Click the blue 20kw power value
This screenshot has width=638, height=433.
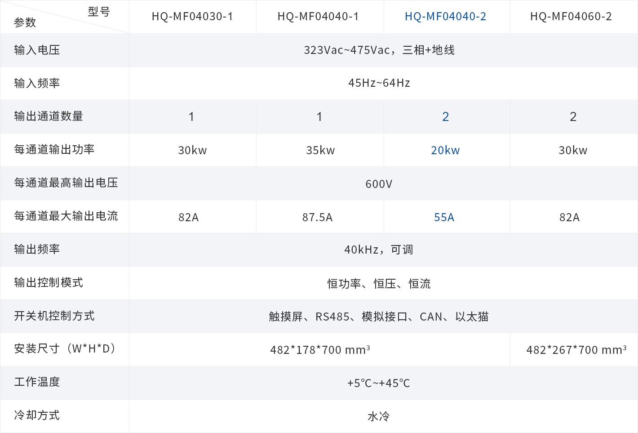pos(445,151)
